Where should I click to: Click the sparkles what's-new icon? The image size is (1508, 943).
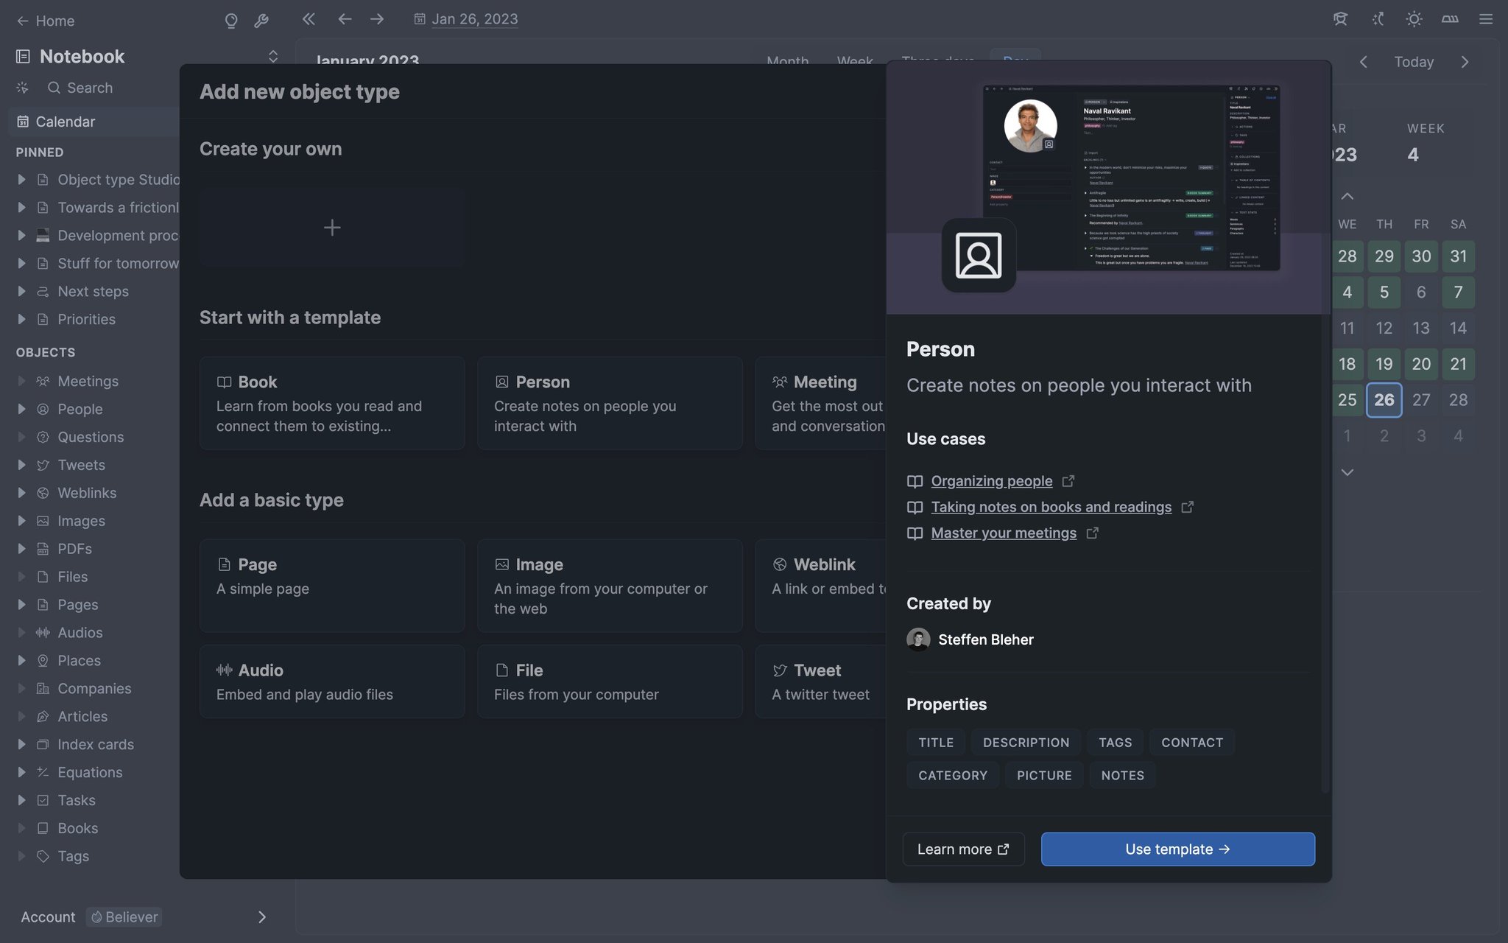[1377, 19]
